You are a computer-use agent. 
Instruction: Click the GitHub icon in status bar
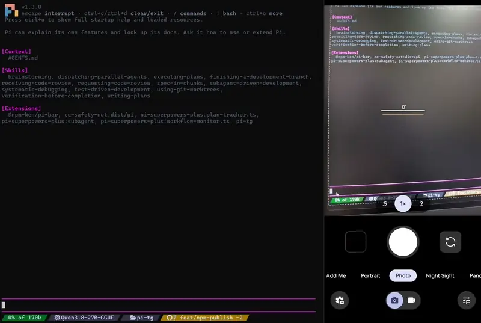tap(170, 318)
